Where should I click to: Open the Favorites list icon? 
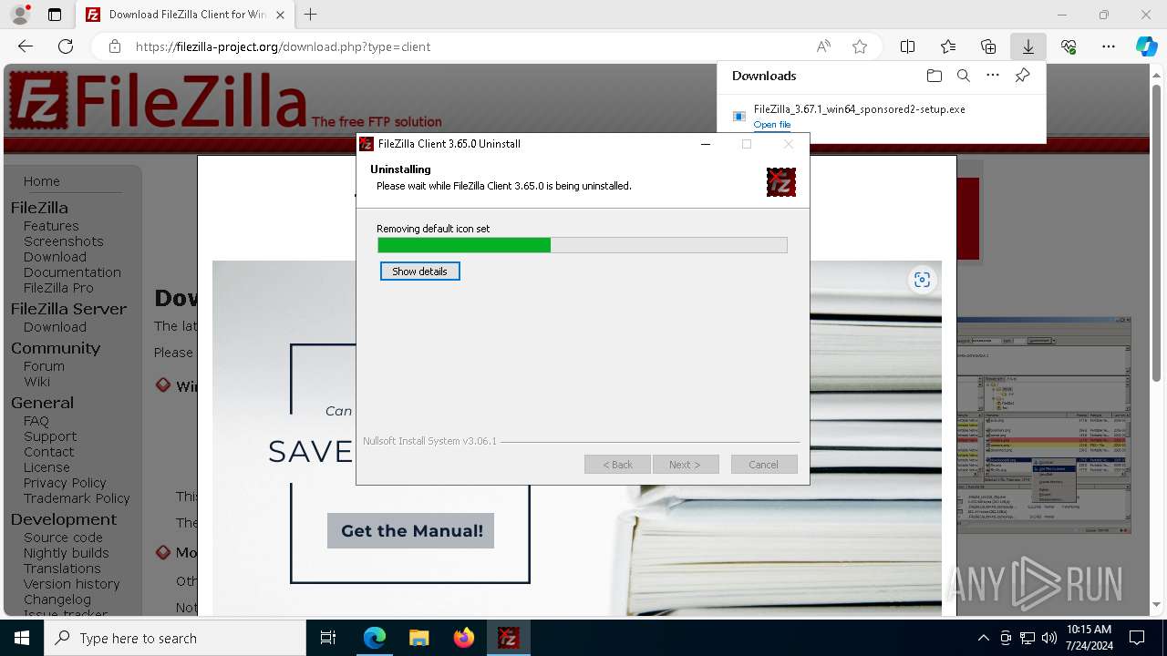coord(948,46)
